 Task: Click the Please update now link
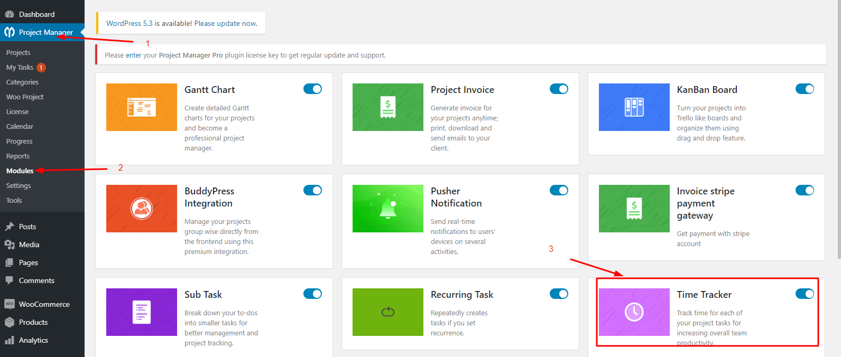point(225,23)
